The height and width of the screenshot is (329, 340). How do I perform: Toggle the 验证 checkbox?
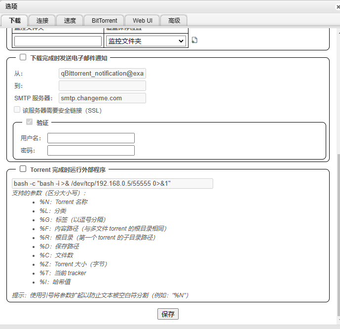29,122
